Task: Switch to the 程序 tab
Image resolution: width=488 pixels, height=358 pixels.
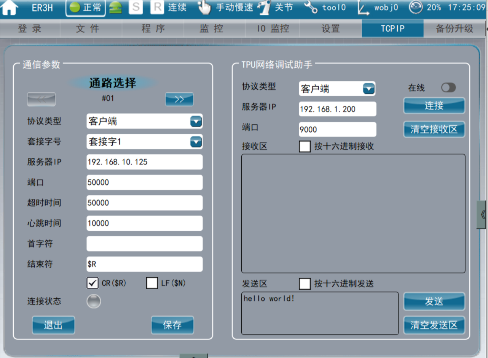Action: [x=153, y=29]
